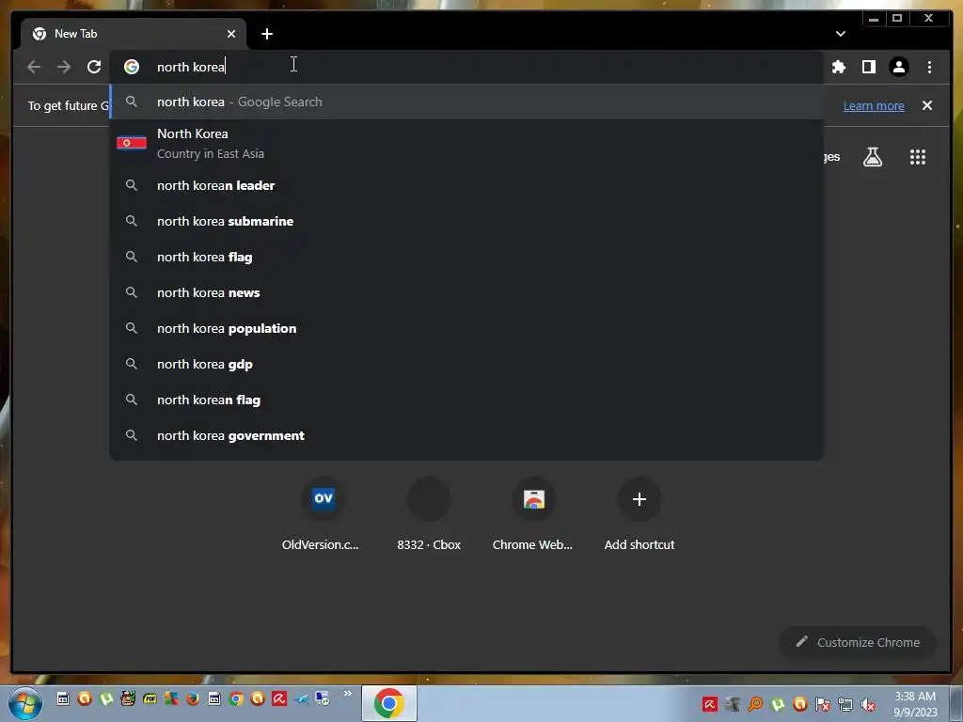
Task: Select the north korea flag suggestion
Action: pyautogui.click(x=466, y=257)
